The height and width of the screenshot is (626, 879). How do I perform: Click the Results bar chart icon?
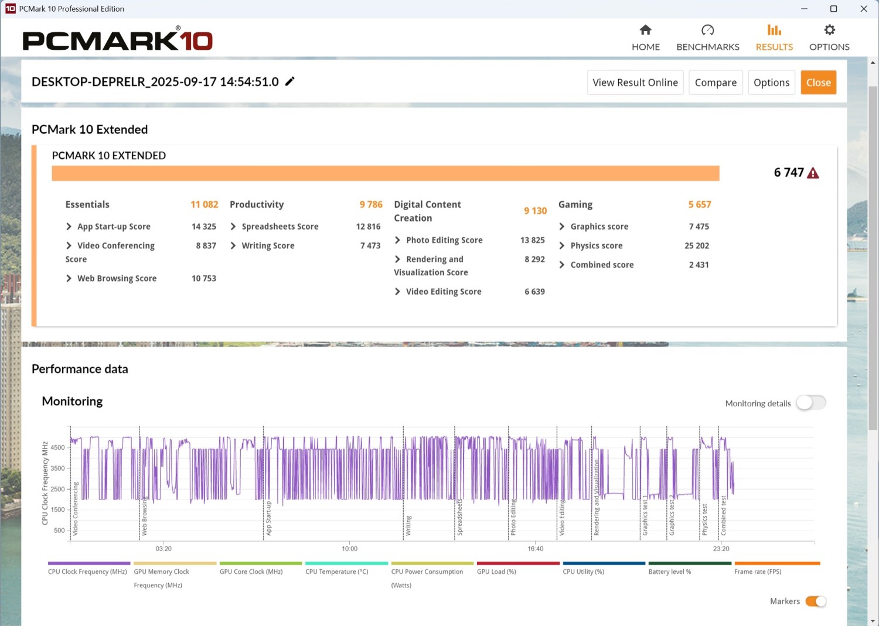[774, 30]
